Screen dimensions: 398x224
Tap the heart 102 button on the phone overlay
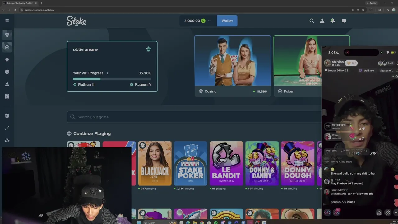point(351,63)
